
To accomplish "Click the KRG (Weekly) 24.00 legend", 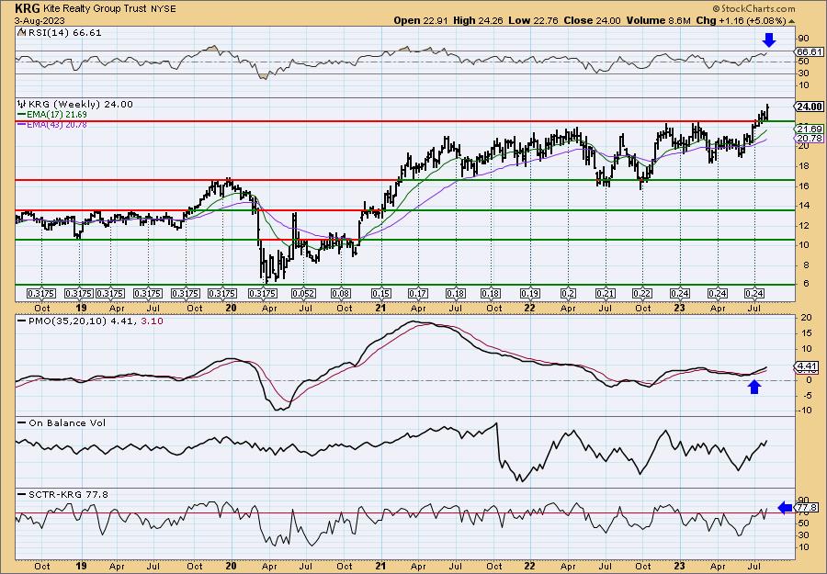I will pos(80,105).
